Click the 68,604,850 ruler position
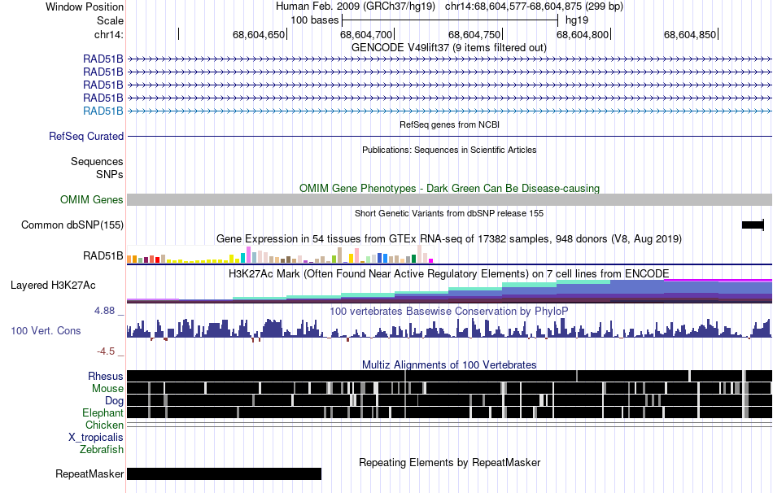 coord(690,34)
